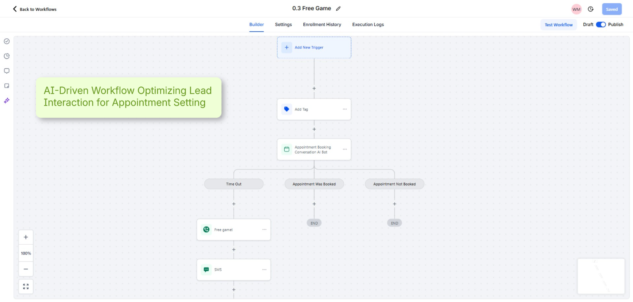Open the SMS action three-dot menu
This screenshot has height=302, width=633.
264,270
